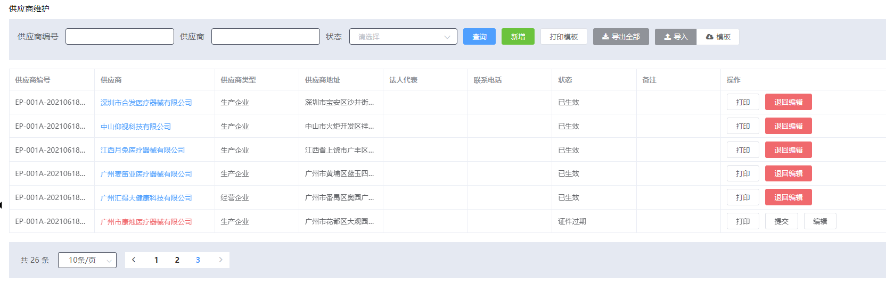The width and height of the screenshot is (886, 283).
Task: Switch to page 2 of results
Action: pyautogui.click(x=177, y=260)
